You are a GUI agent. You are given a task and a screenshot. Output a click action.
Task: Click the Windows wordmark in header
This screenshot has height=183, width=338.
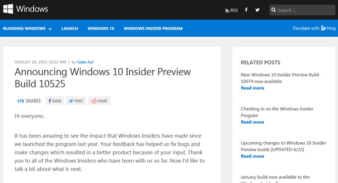(32, 9)
